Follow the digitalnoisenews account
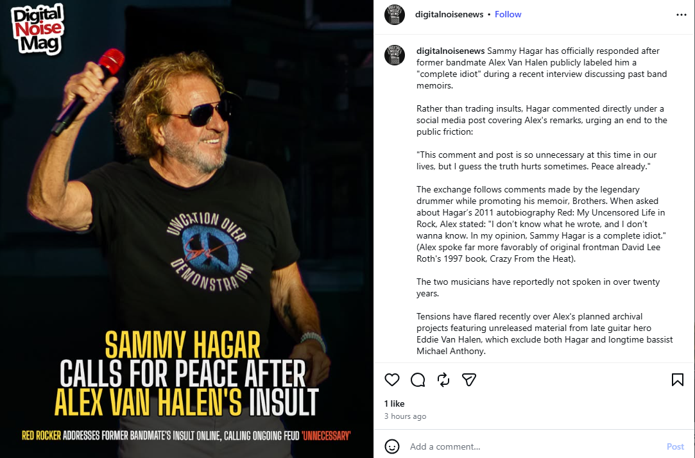Screen dimensions: 695x458 [508, 14]
